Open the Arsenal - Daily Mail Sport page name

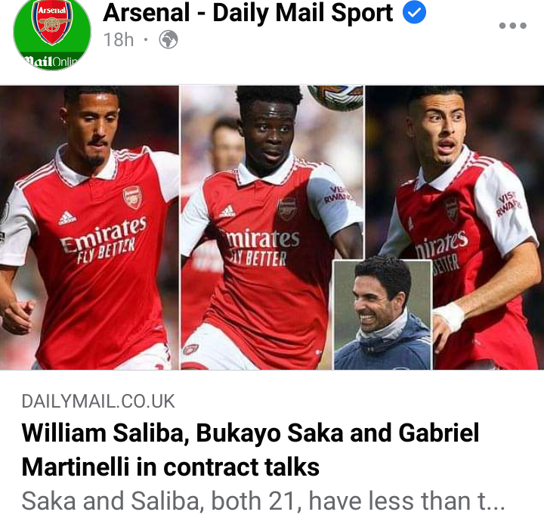[x=248, y=13]
